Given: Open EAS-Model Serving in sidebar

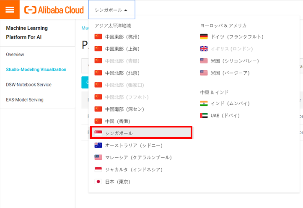Looking at the screenshot, I should [x=25, y=100].
